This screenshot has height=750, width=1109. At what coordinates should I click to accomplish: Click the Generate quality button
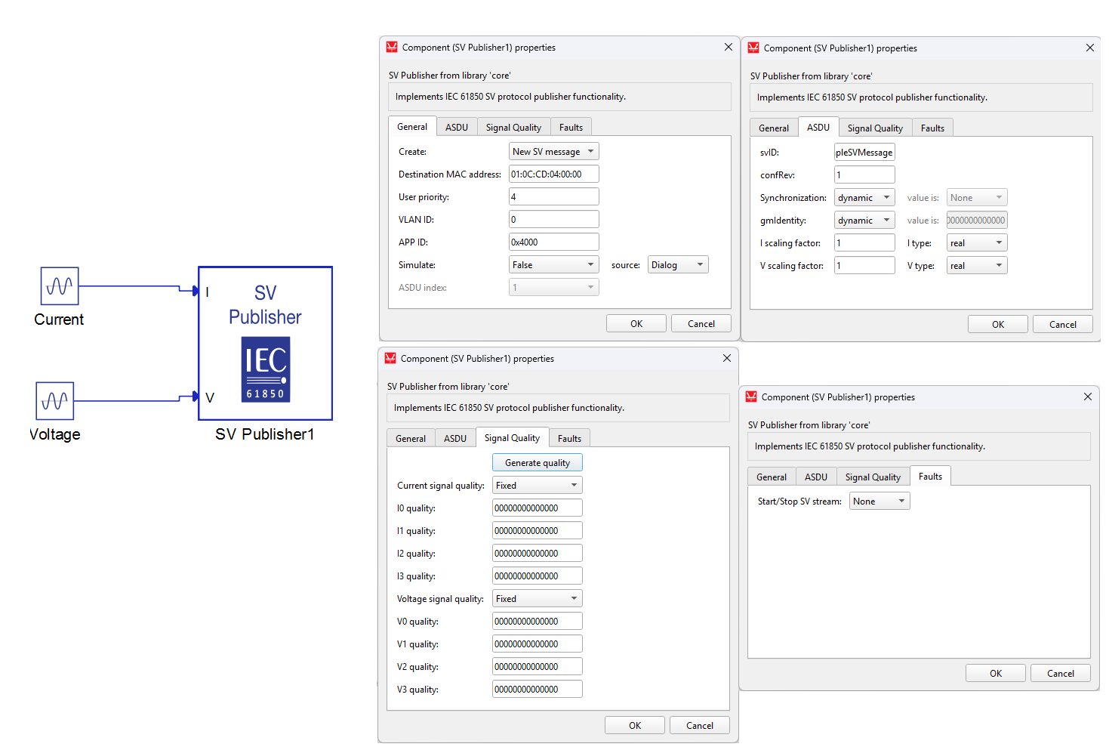537,463
